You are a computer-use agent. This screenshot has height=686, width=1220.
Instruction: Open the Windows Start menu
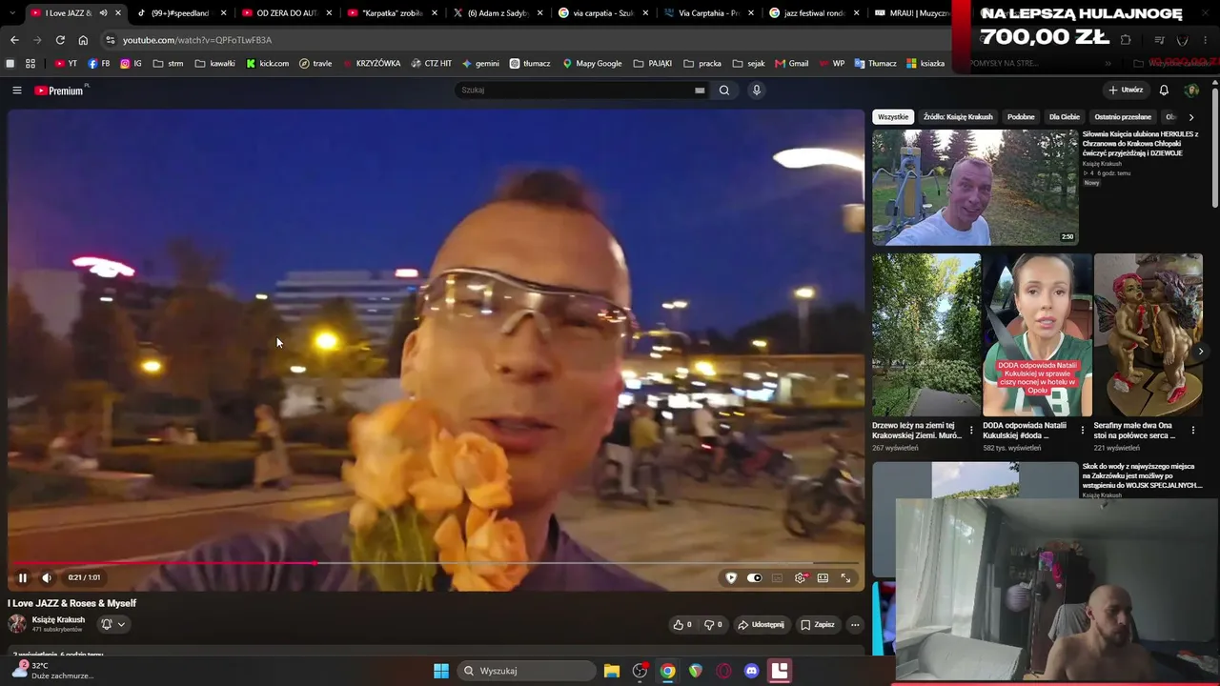[x=441, y=671]
